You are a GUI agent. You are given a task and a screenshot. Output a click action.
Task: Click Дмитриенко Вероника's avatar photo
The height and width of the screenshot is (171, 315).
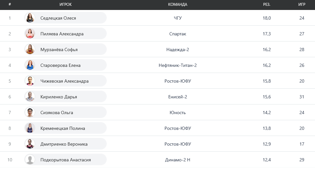click(30, 144)
